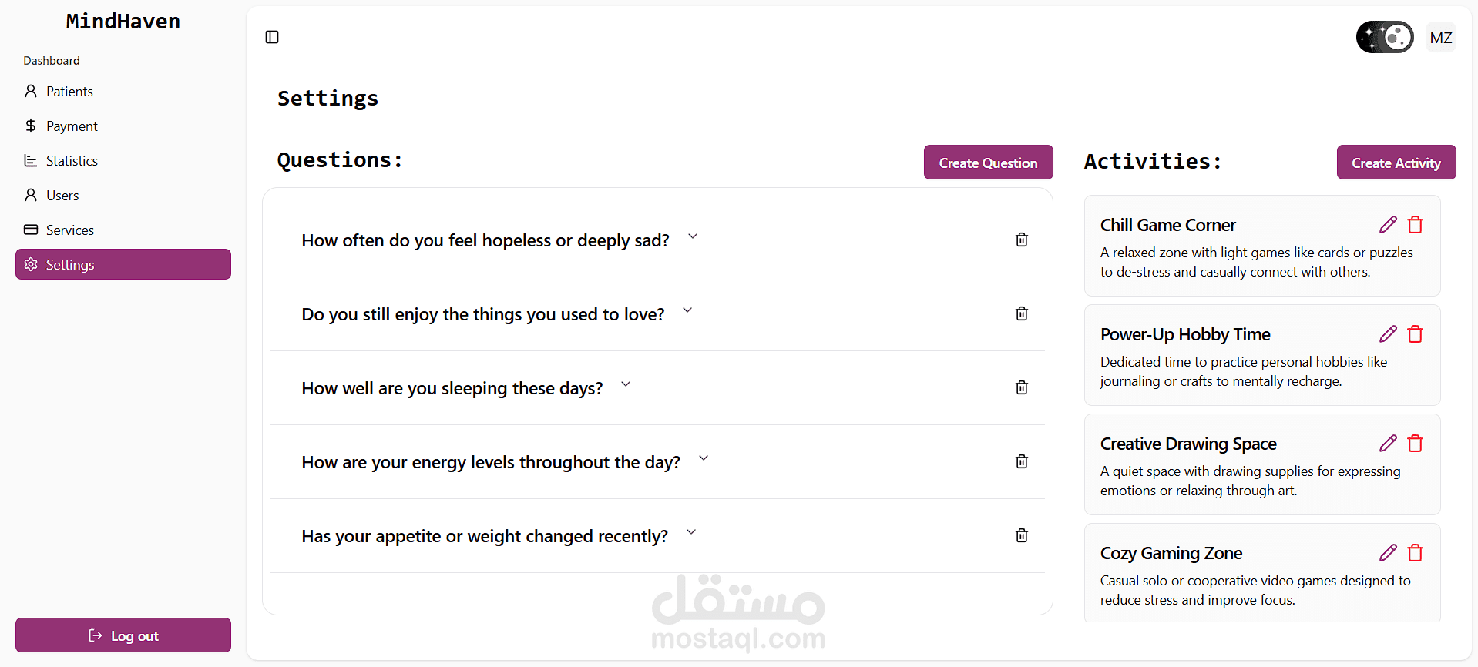
Task: Click the MZ user avatar
Action: [x=1440, y=38]
